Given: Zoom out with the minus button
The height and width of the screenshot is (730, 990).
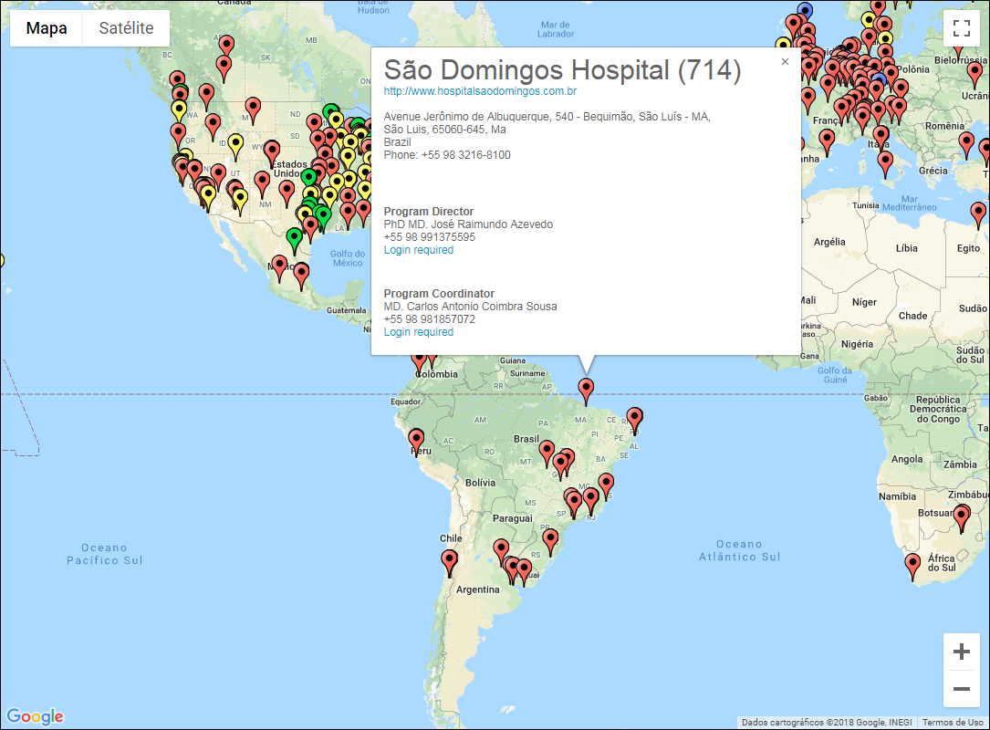Looking at the screenshot, I should pos(961,689).
